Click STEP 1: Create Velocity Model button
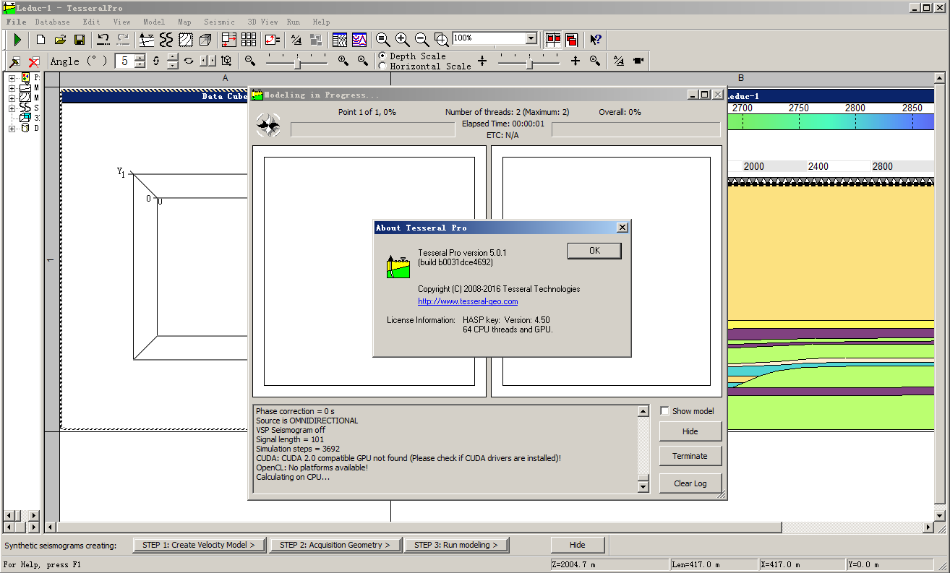The width and height of the screenshot is (950, 573). tap(200, 545)
